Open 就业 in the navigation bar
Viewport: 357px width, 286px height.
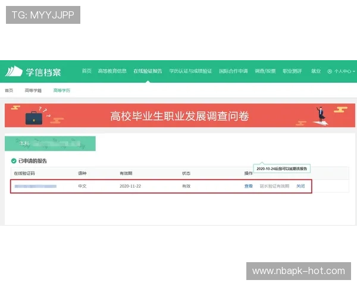click(316, 71)
